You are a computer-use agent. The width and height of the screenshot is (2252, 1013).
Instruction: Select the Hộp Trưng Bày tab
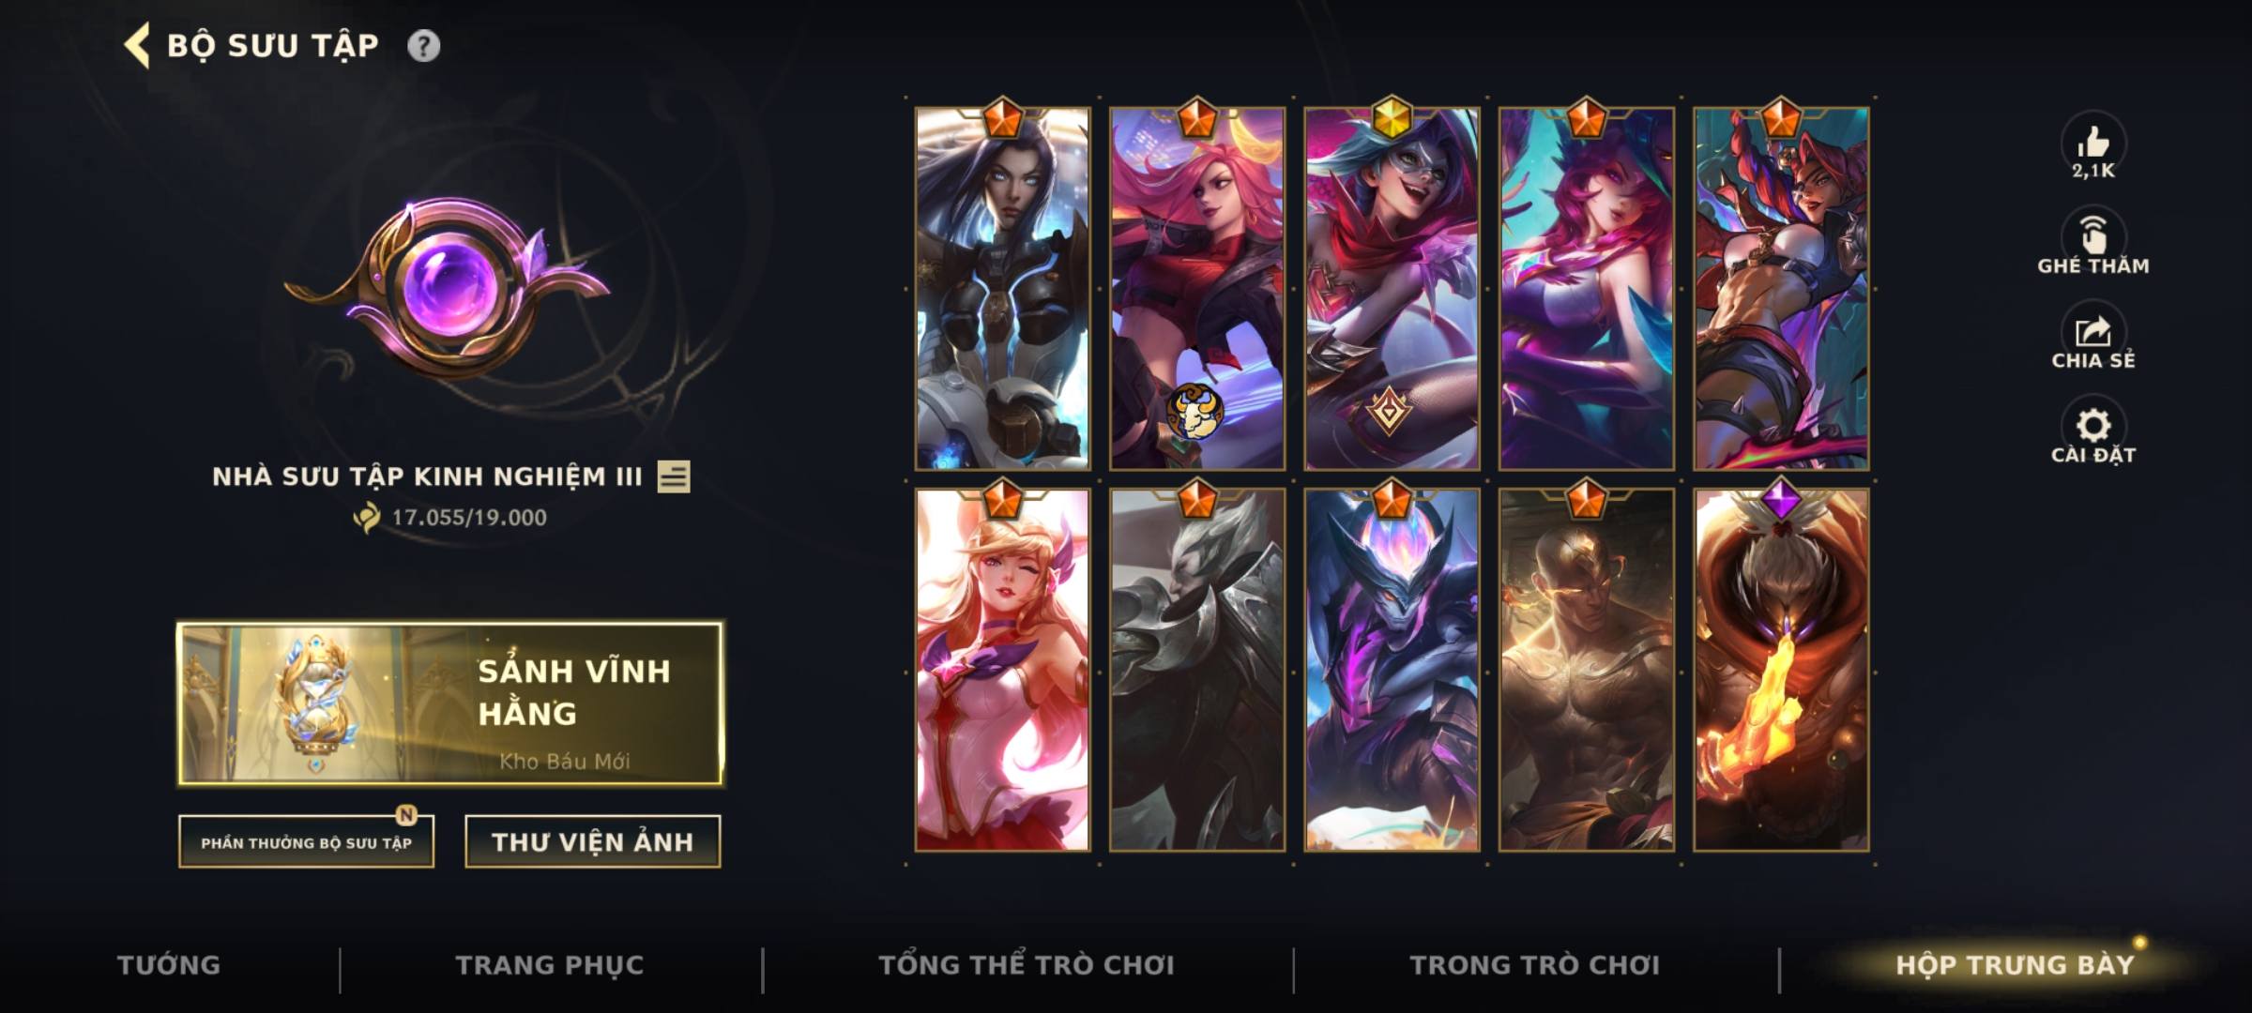[x=2015, y=965]
